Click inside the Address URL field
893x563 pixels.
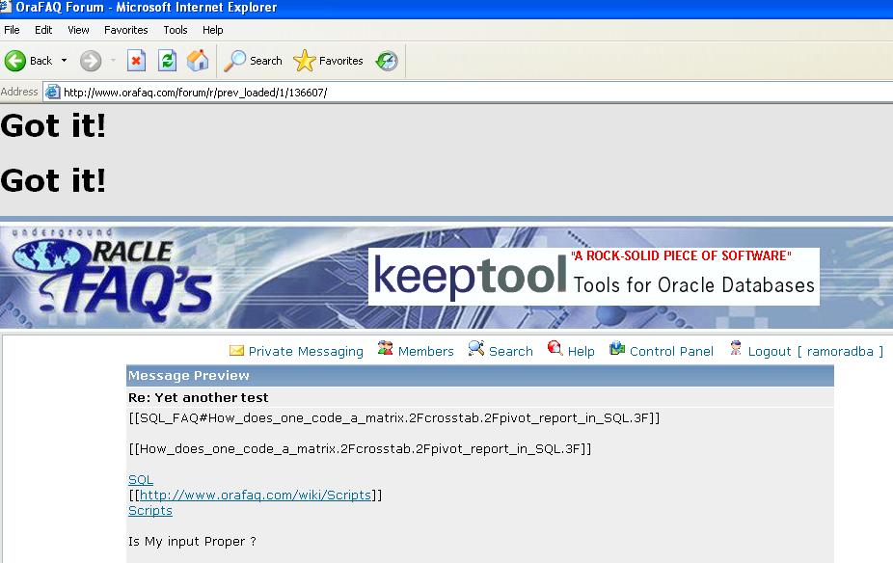[386, 93]
